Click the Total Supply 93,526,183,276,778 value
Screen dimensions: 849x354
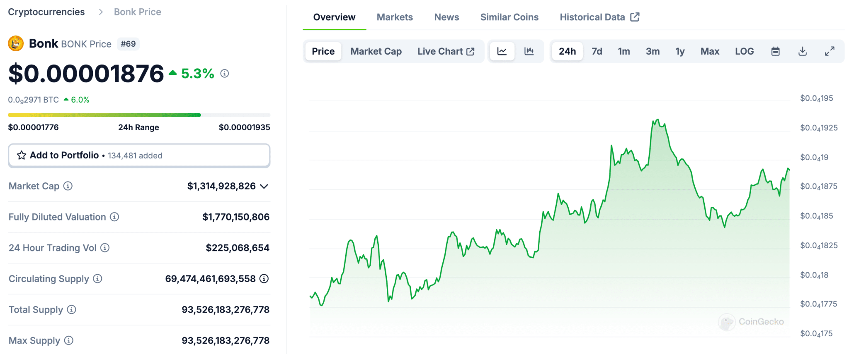point(226,309)
